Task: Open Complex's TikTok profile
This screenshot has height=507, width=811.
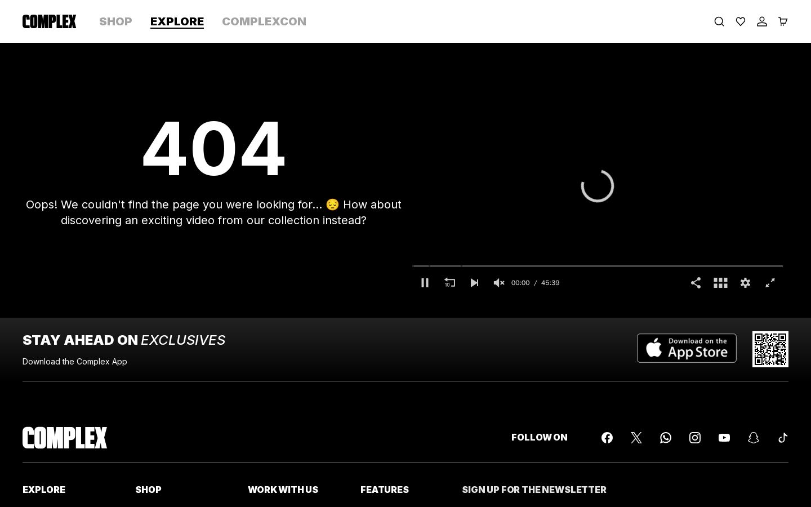Action: [783, 438]
